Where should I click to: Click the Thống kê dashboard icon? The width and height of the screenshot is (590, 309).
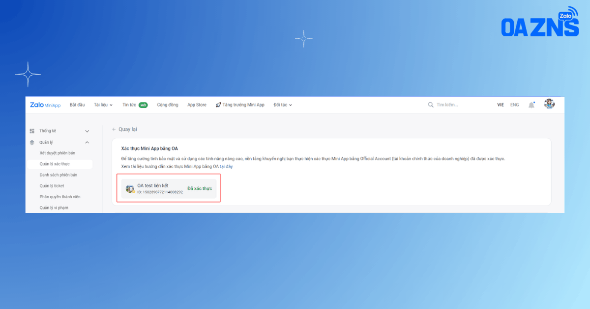click(32, 131)
